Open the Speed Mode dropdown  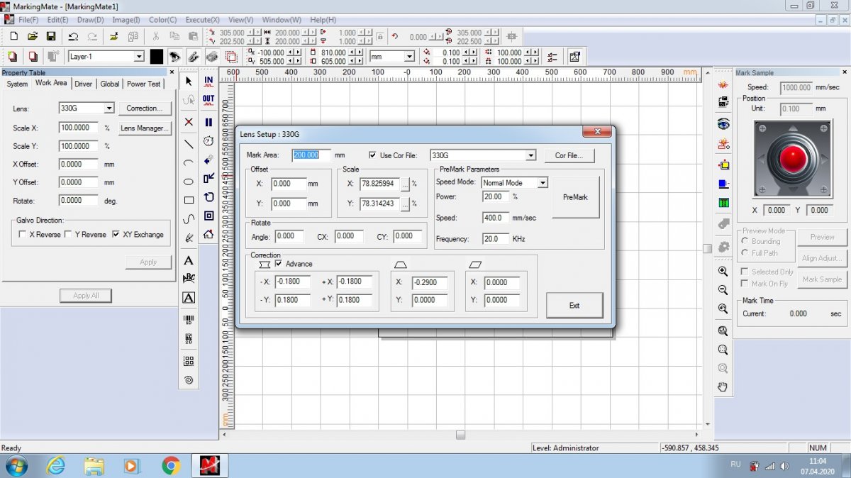coord(543,183)
